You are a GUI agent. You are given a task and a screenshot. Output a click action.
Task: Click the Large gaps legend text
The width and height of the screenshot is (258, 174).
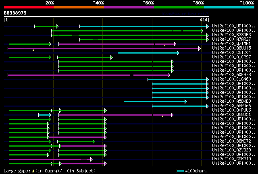coord(17,171)
